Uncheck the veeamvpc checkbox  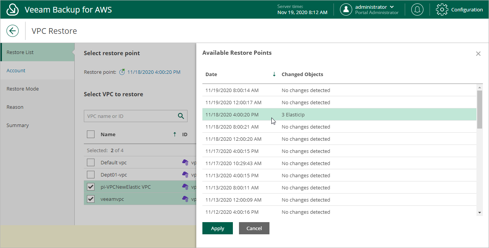[91, 199]
